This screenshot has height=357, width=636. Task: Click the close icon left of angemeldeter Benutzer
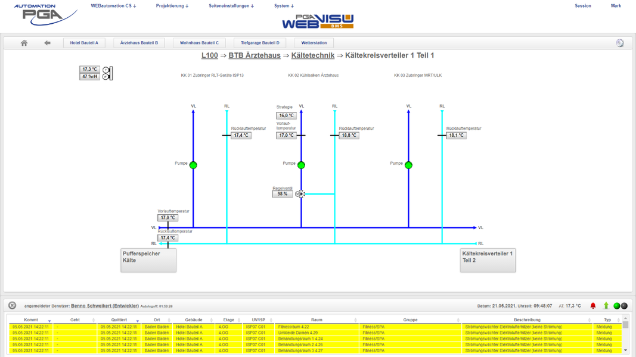(12, 306)
